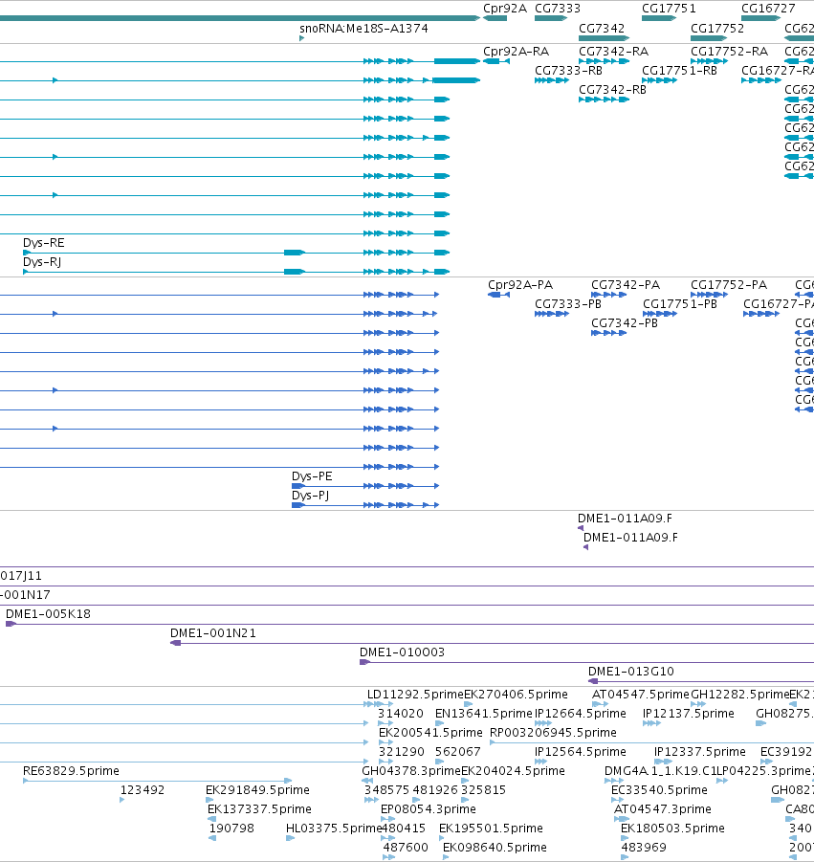Viewport: 814px width, 862px height.
Task: Click the Dys-RE transcript label
Action: (x=43, y=242)
